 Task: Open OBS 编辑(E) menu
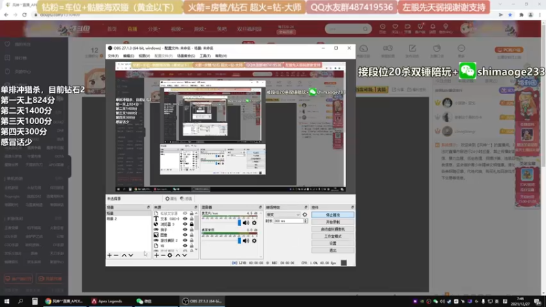[x=128, y=56]
